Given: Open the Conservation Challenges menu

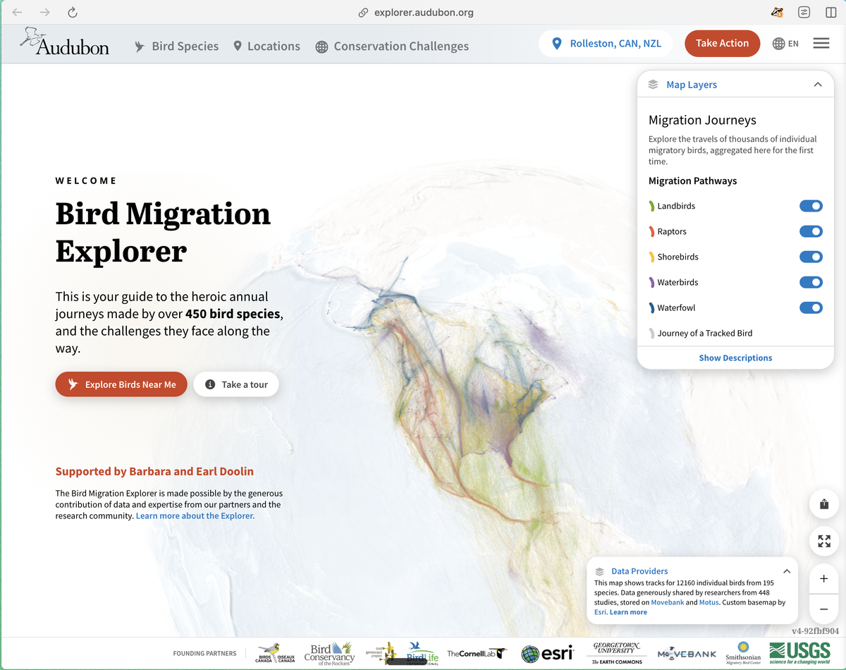Looking at the screenshot, I should tap(392, 47).
